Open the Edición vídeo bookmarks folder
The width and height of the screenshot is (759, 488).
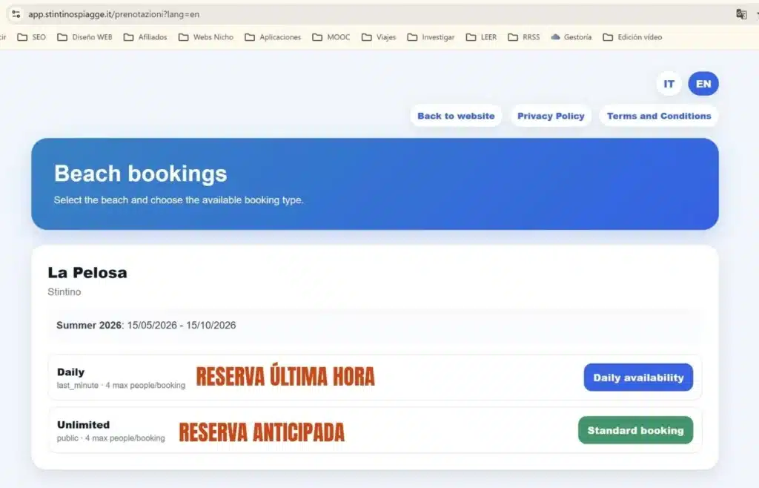632,37
